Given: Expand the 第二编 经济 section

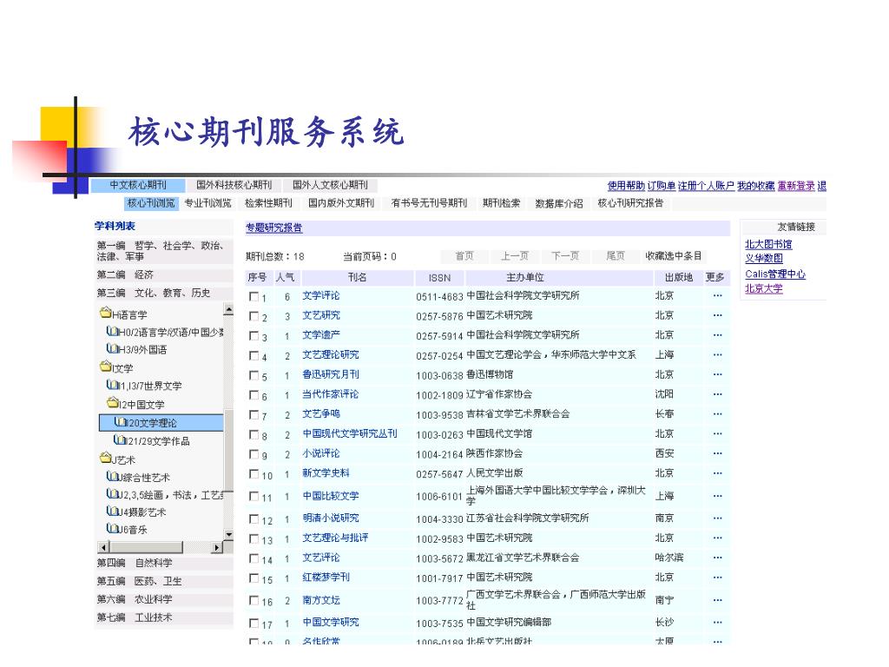Looking at the screenshot, I should pos(163,274).
